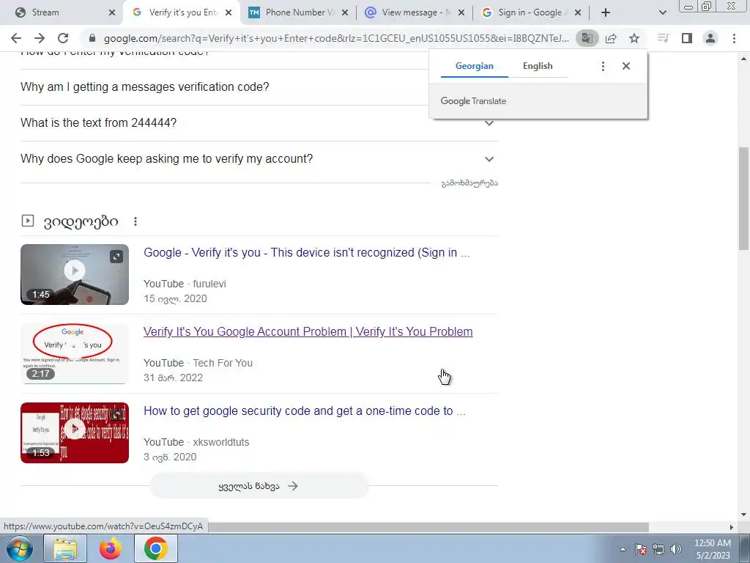Viewport: 750px width, 563px height.
Task: Close the Sign in - Google tab
Action: click(x=578, y=12)
